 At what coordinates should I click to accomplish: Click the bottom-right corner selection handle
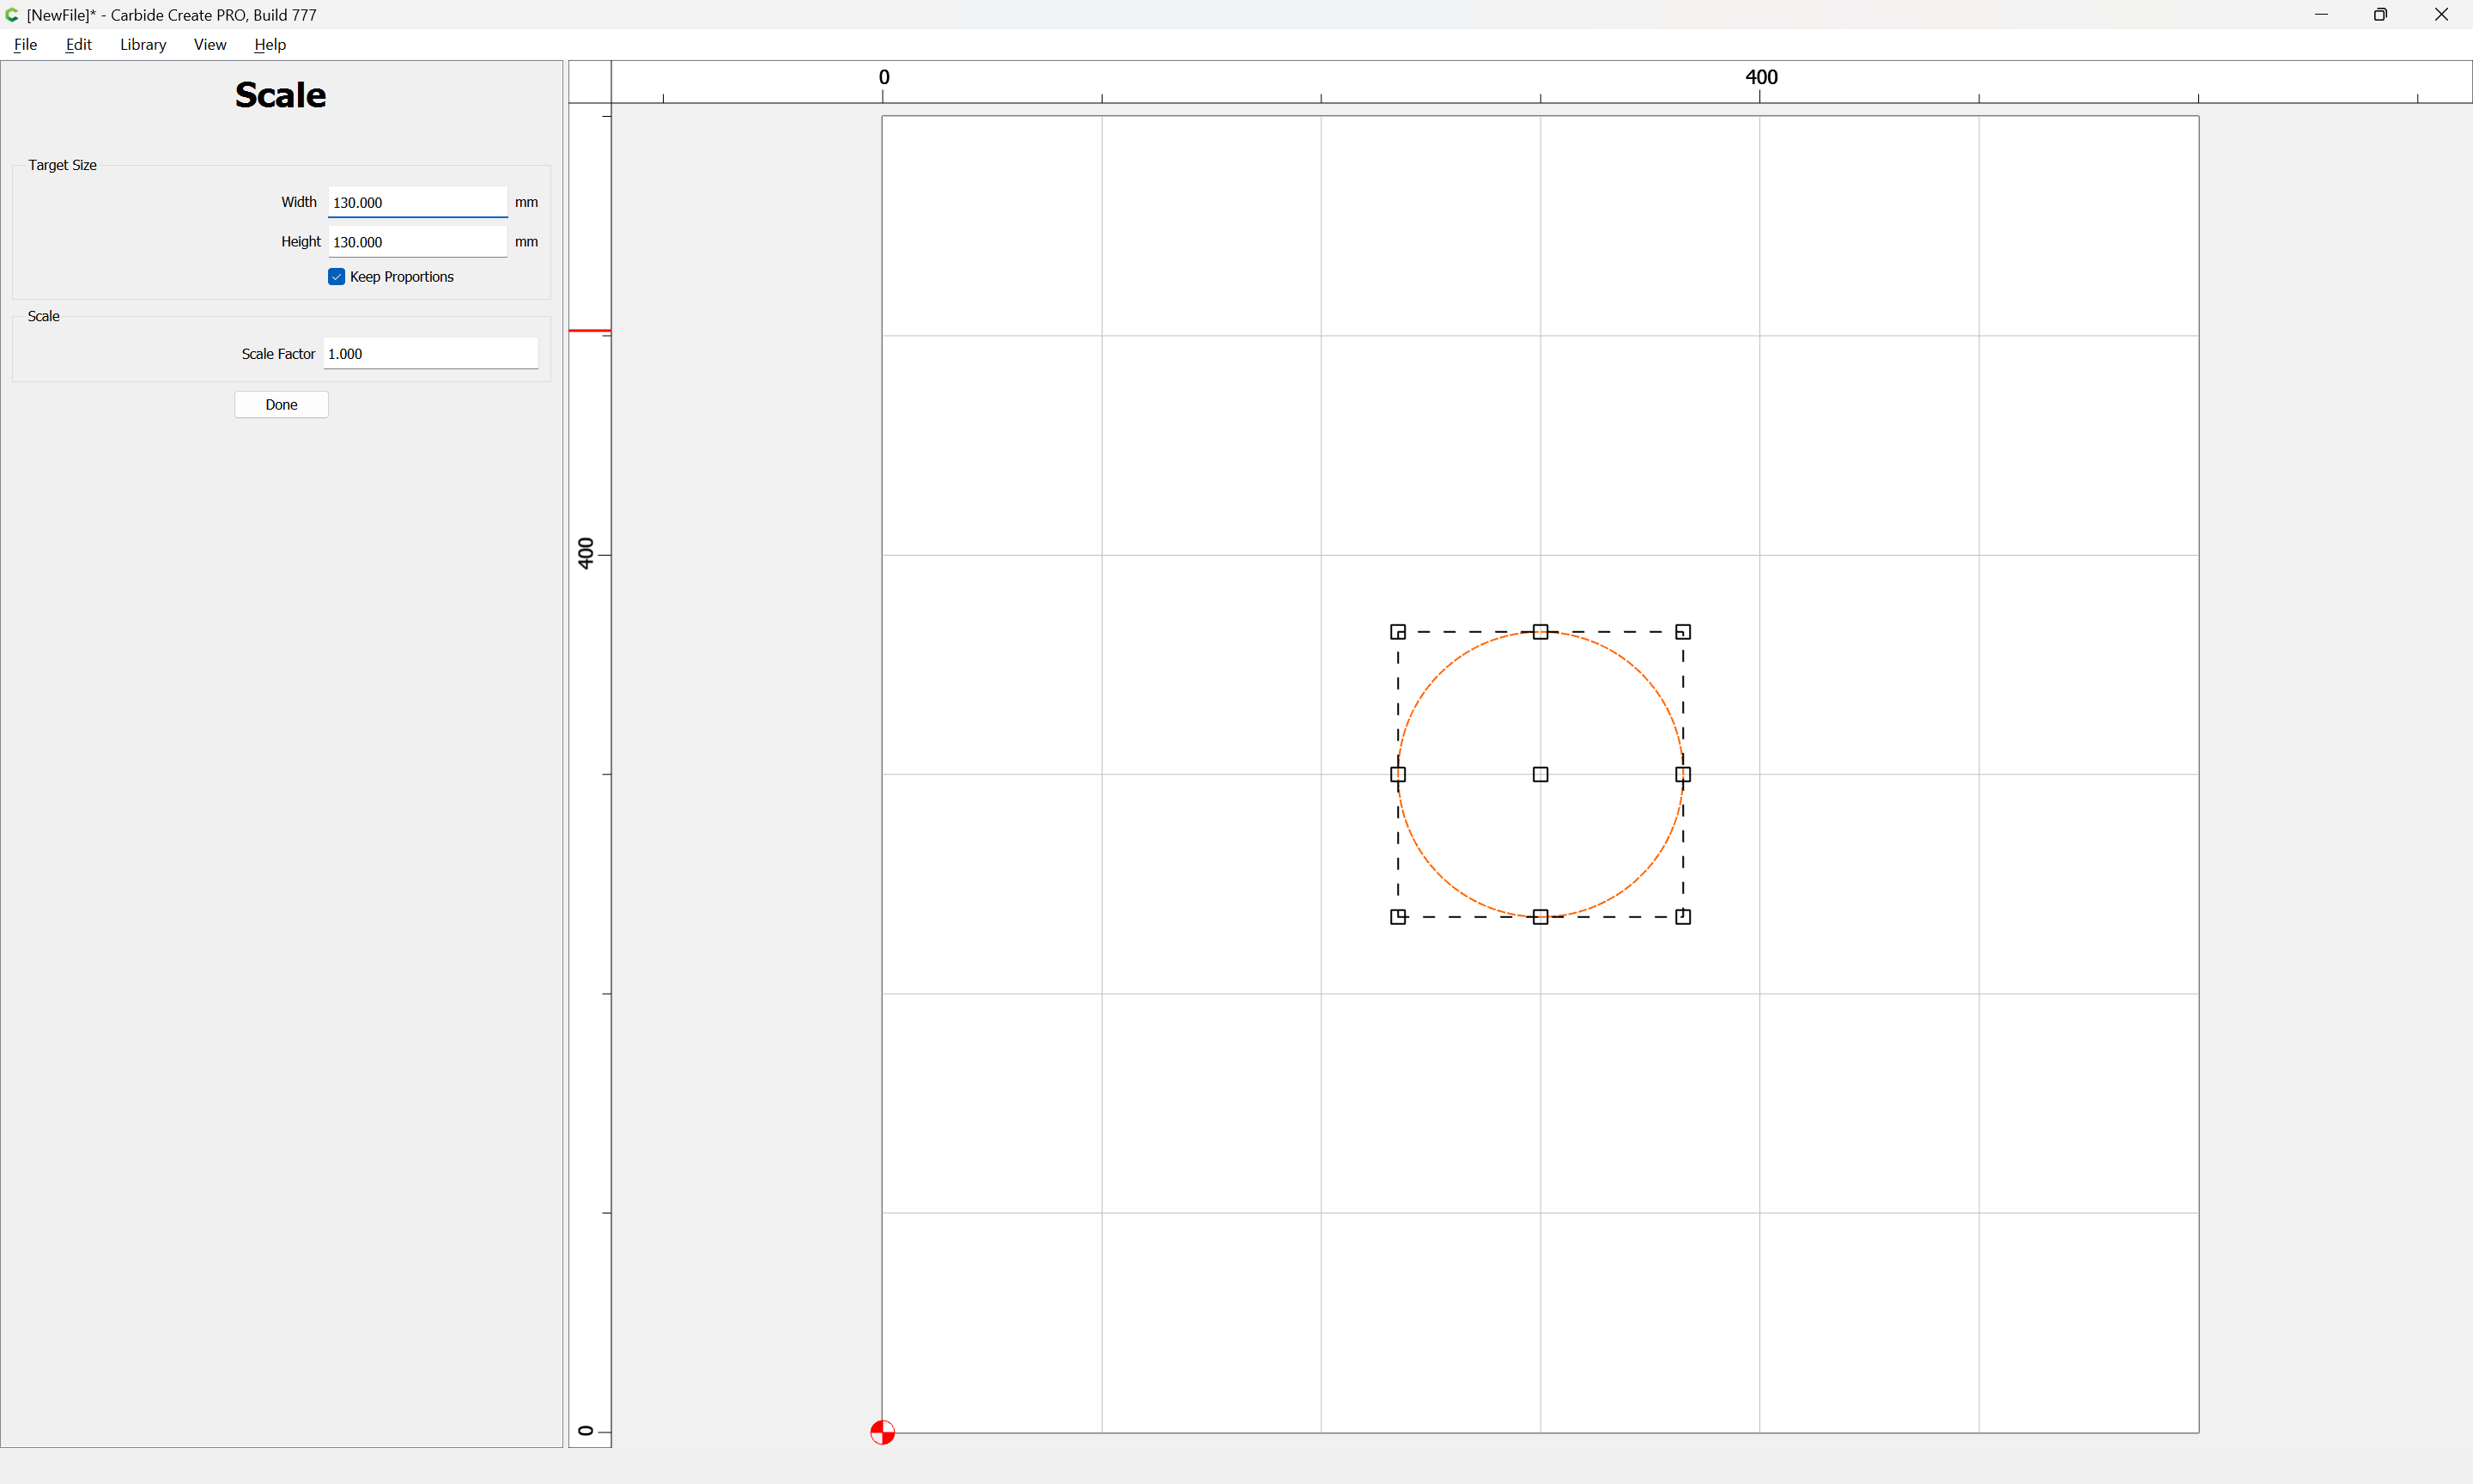click(1682, 916)
